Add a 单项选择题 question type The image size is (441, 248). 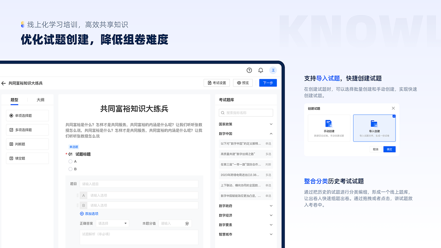click(x=28, y=116)
